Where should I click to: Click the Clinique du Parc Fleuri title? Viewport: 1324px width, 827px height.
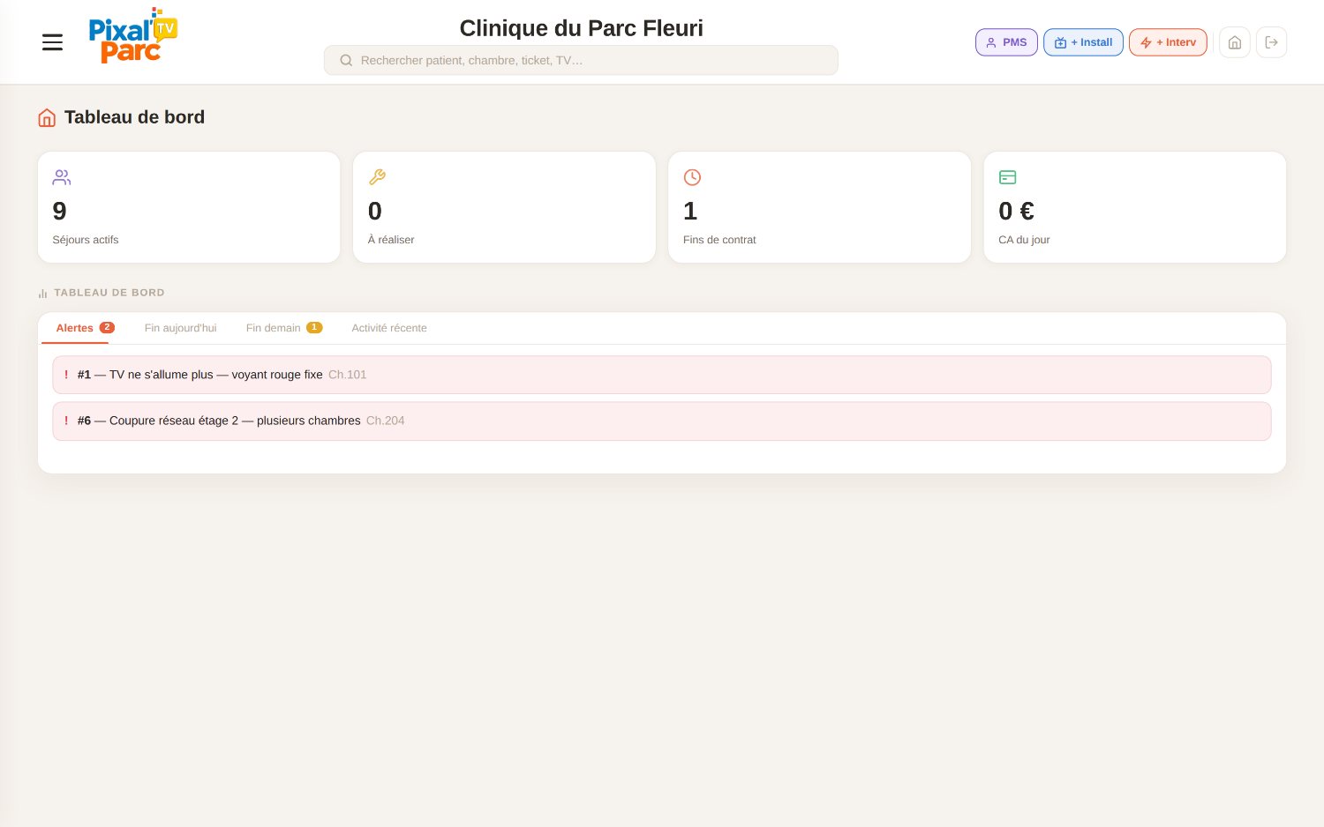[581, 28]
